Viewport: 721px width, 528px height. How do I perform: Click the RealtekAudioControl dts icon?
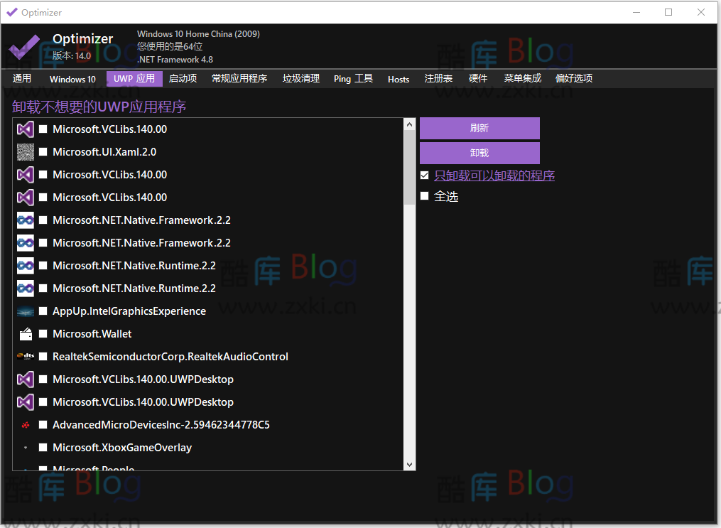point(25,356)
